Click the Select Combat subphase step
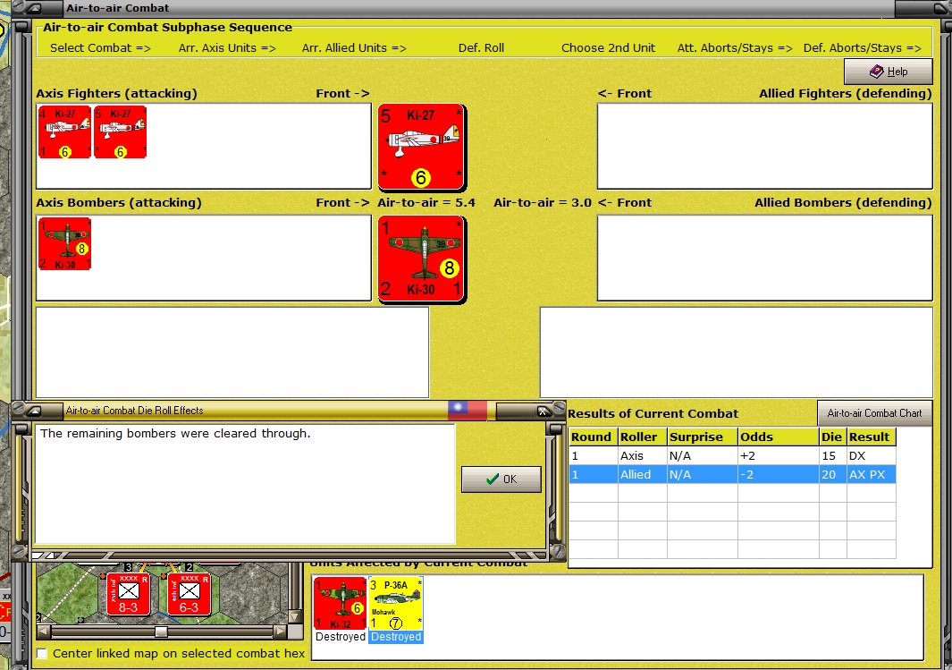The height and width of the screenshot is (670, 952). tap(100, 48)
